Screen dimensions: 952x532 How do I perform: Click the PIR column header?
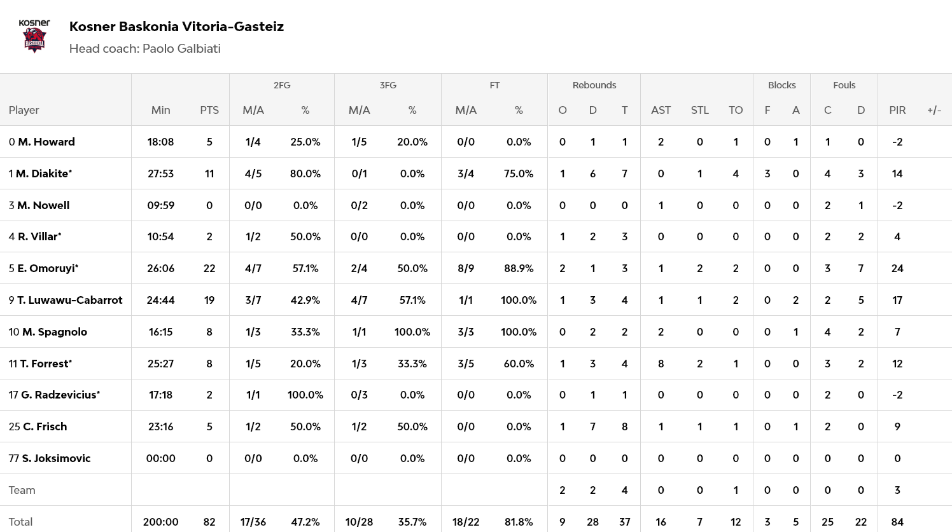coord(897,110)
